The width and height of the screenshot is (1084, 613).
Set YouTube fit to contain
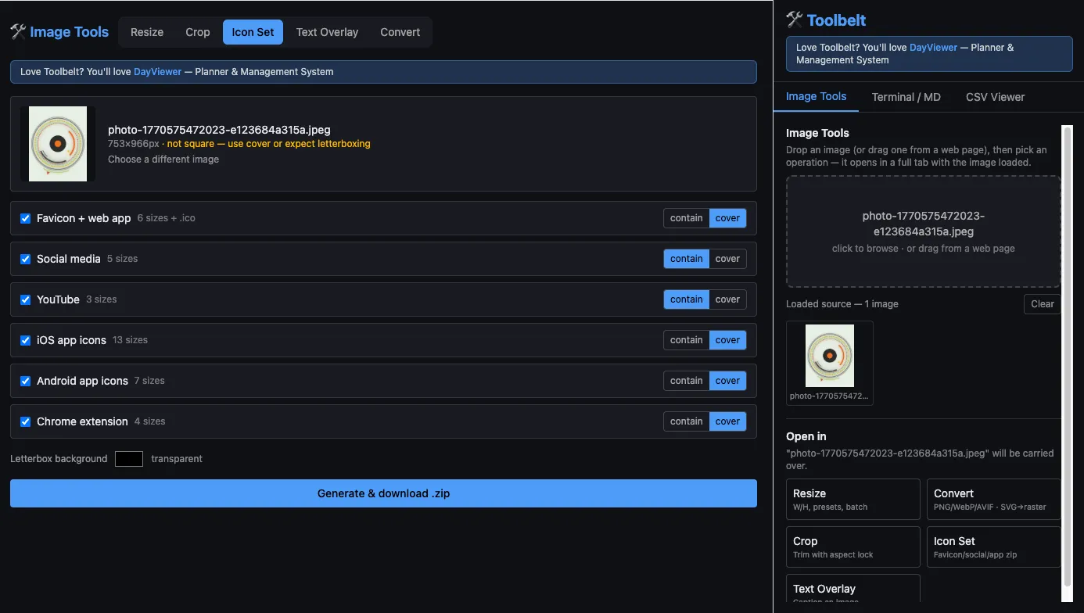[x=687, y=299]
